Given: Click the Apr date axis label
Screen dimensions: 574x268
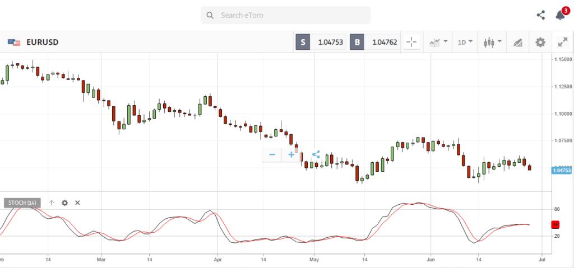Looking at the screenshot, I should tap(218, 260).
